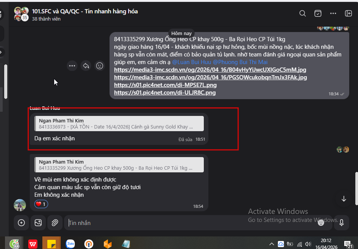The width and height of the screenshot is (358, 249).
Task: Open emoji picker in message box
Action: point(321,223)
